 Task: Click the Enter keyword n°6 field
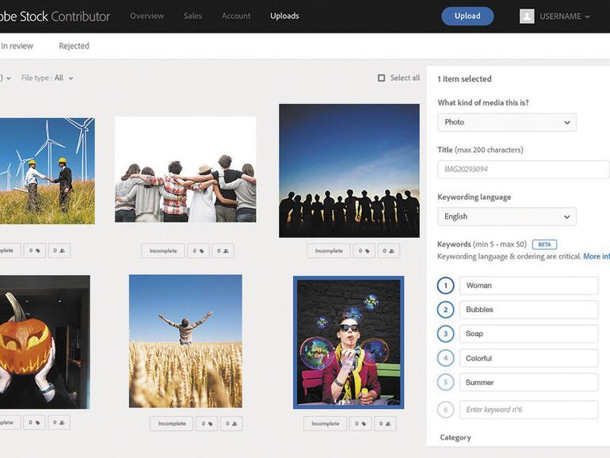(528, 410)
